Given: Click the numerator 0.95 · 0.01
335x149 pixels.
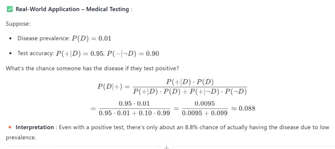Looking at the screenshot, I should (x=134, y=103).
